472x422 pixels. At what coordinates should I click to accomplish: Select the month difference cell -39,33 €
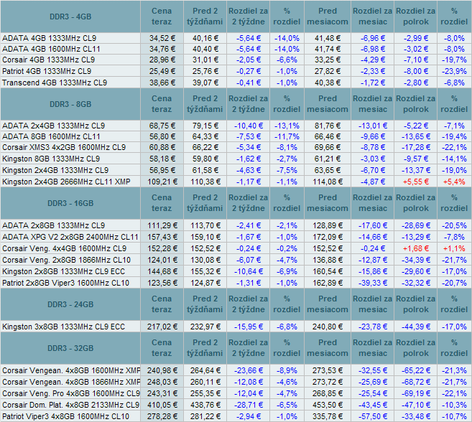coord(372,283)
